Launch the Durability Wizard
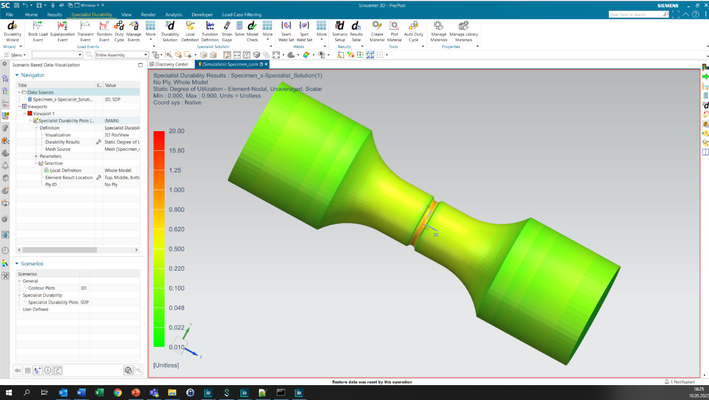This screenshot has width=709, height=400. tap(12, 31)
